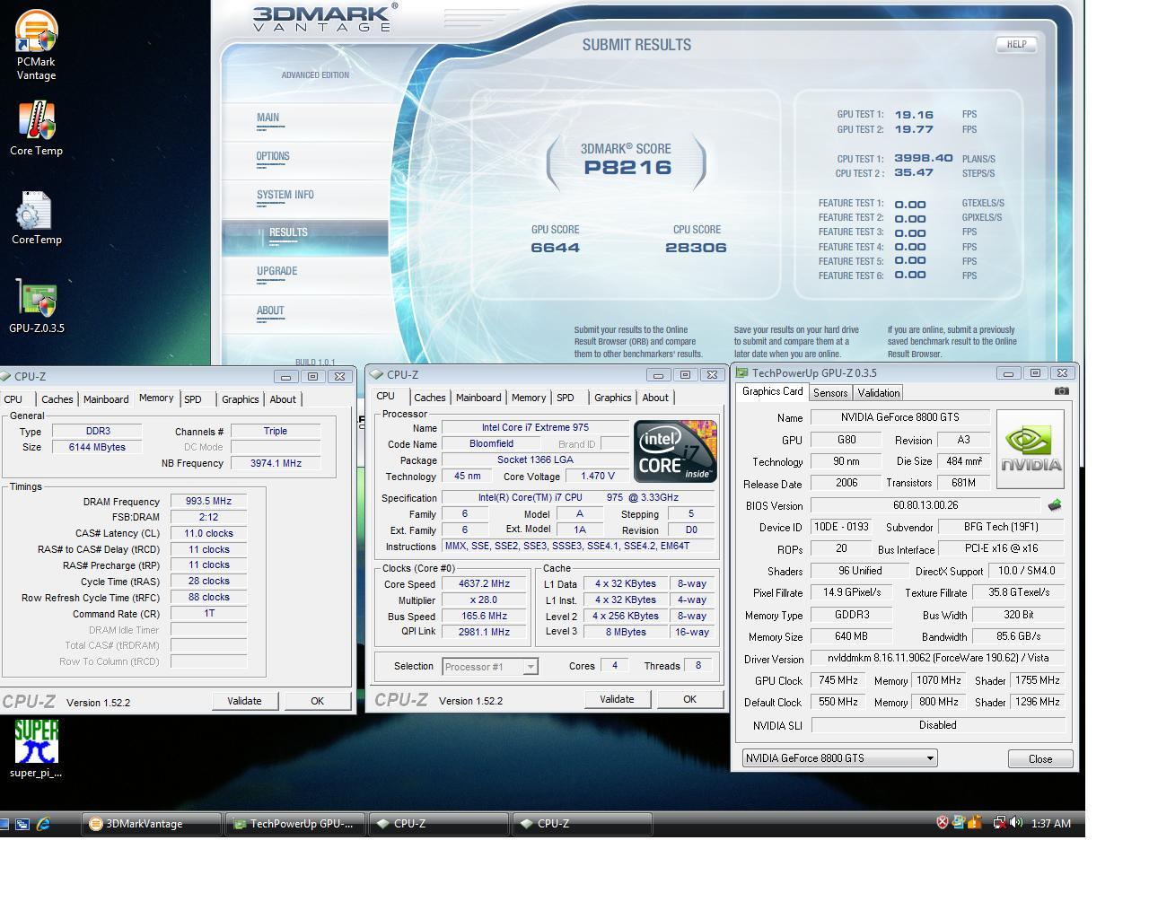Click Close button in GPU-Z

coord(1040,758)
